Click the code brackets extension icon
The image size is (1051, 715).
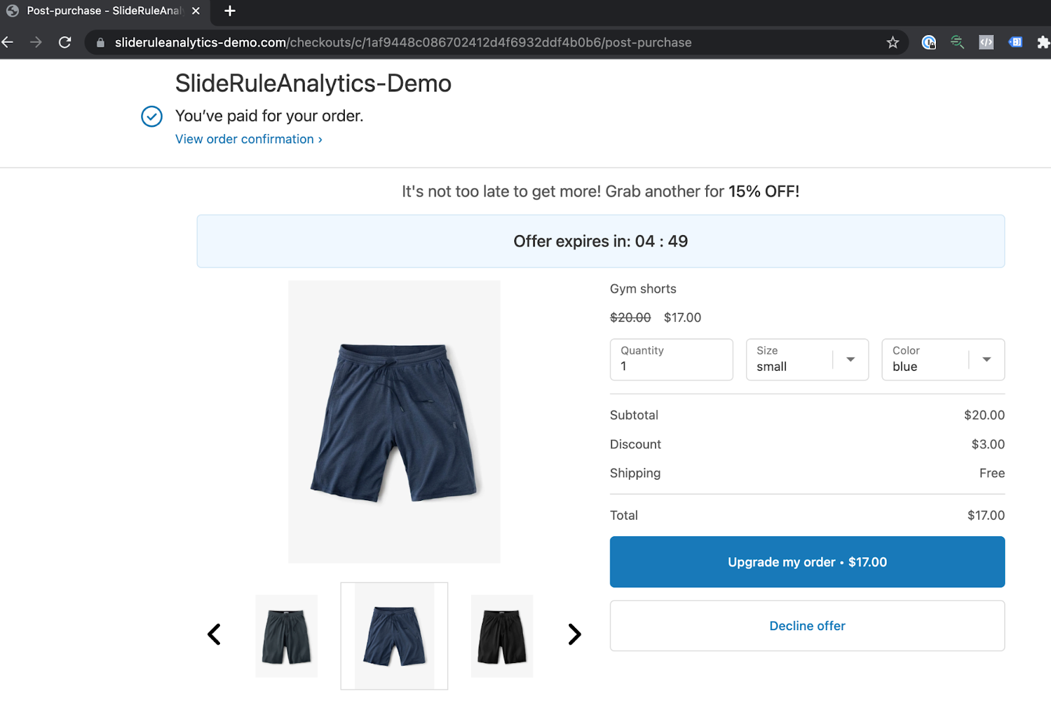coord(986,43)
